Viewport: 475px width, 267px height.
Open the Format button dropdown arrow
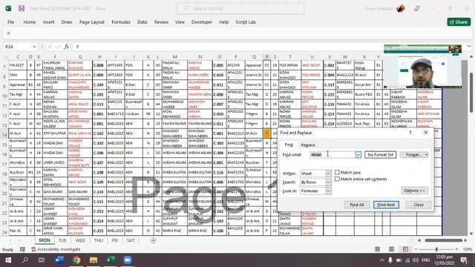(x=426, y=155)
